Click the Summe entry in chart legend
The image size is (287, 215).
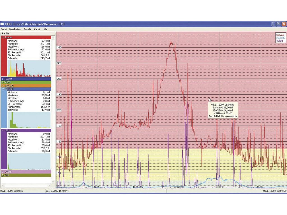pyautogui.click(x=280, y=35)
